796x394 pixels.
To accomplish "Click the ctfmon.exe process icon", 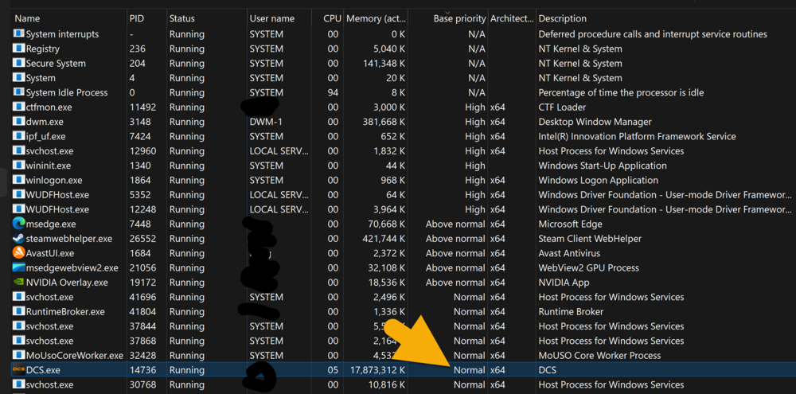I will [x=18, y=107].
